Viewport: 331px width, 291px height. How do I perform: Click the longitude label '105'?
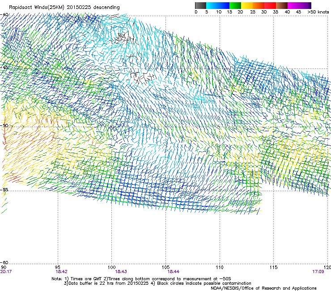[165, 267]
